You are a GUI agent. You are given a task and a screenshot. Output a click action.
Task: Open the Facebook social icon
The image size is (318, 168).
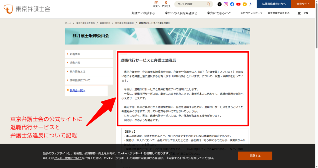[232, 4]
